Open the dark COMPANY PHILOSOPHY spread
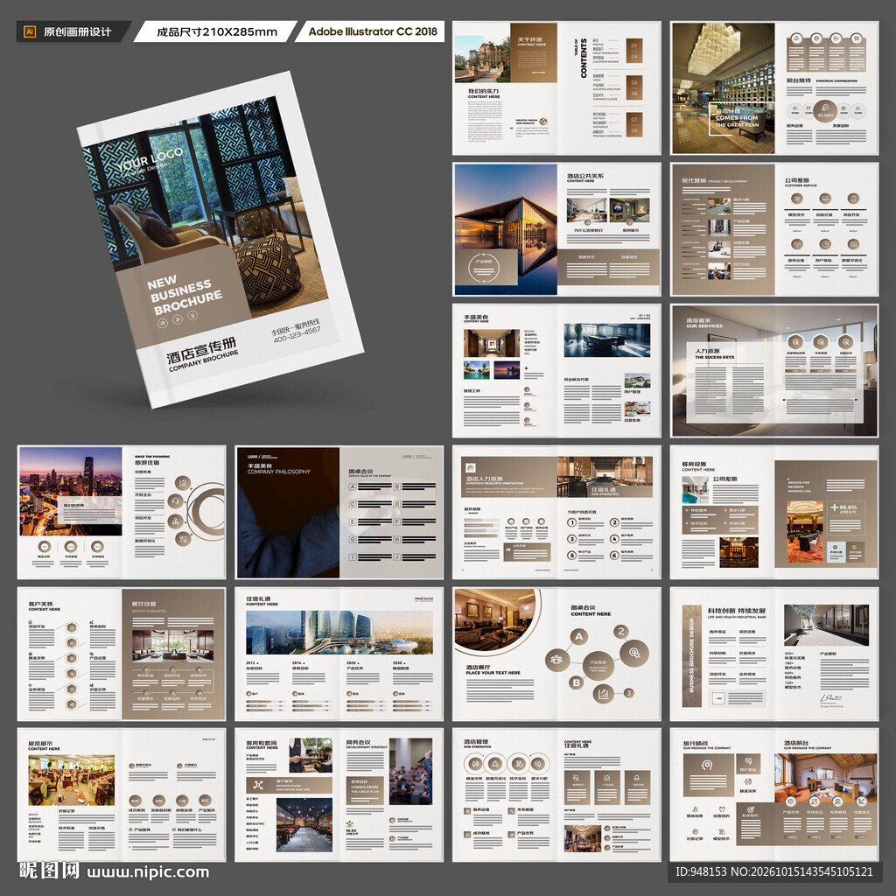 [x=339, y=513]
